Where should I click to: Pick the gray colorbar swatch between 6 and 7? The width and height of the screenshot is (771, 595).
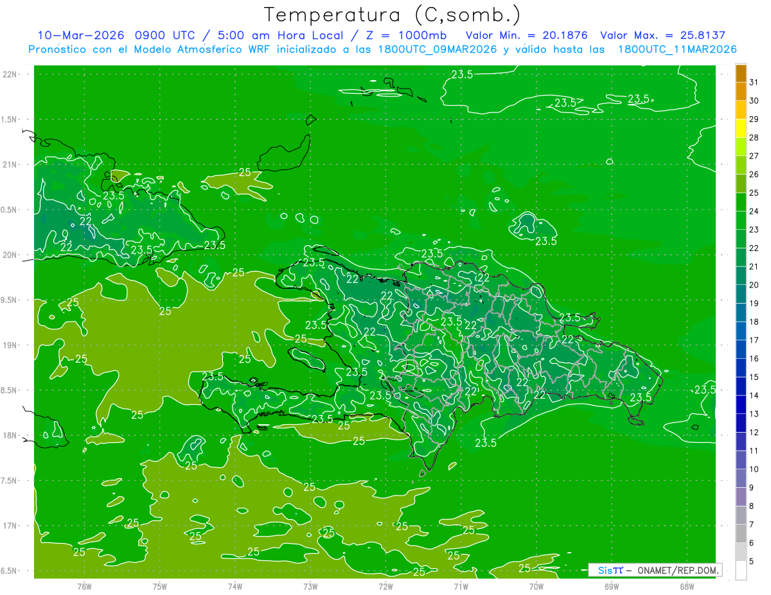[x=741, y=534]
